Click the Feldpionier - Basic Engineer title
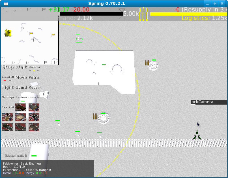228x178 pixels. (x=22, y=164)
